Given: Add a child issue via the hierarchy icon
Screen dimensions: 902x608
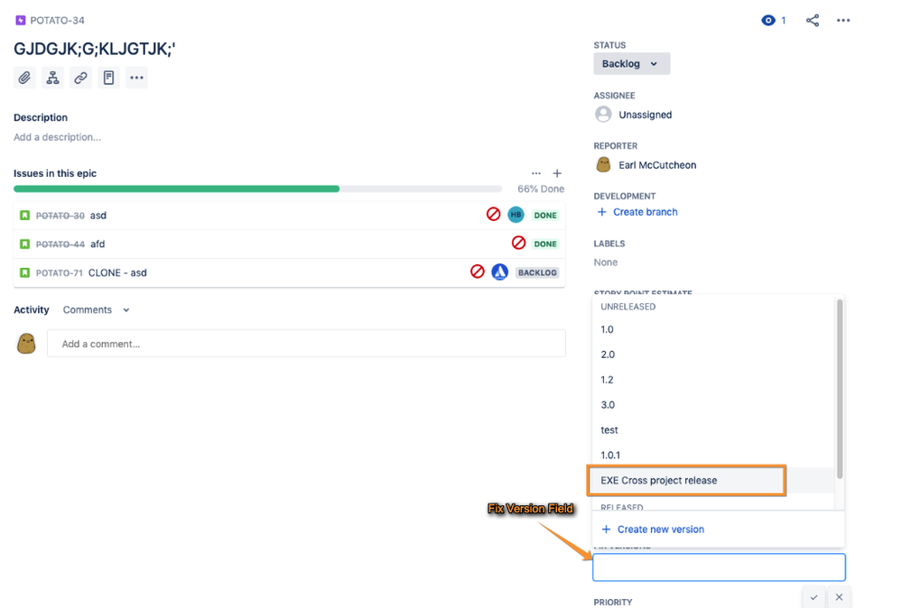Looking at the screenshot, I should (x=51, y=78).
